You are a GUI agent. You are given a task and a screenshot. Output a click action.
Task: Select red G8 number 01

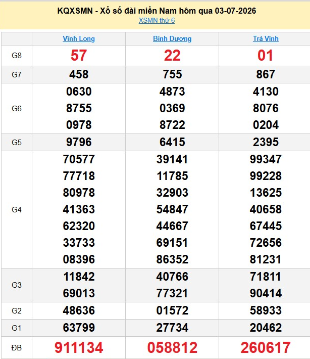pos(266,56)
